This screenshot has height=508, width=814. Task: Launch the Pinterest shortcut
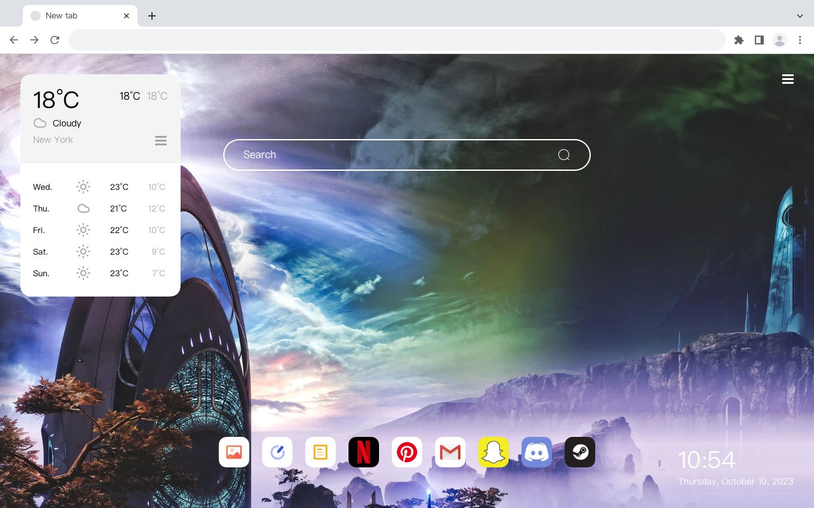pos(407,452)
